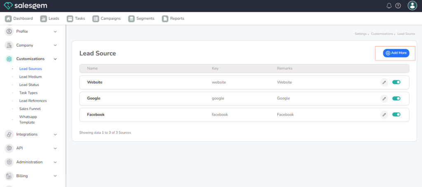
Task: Click the Add More button
Action: click(396, 53)
